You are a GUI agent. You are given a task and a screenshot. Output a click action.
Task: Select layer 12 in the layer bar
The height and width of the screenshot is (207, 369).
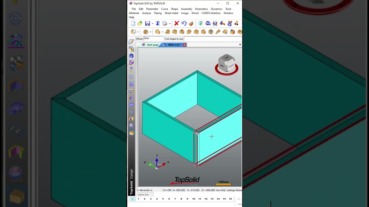(206, 199)
